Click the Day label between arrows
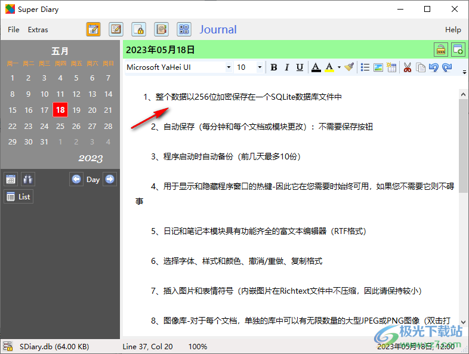Screen dimensions: 469x354 93,180
